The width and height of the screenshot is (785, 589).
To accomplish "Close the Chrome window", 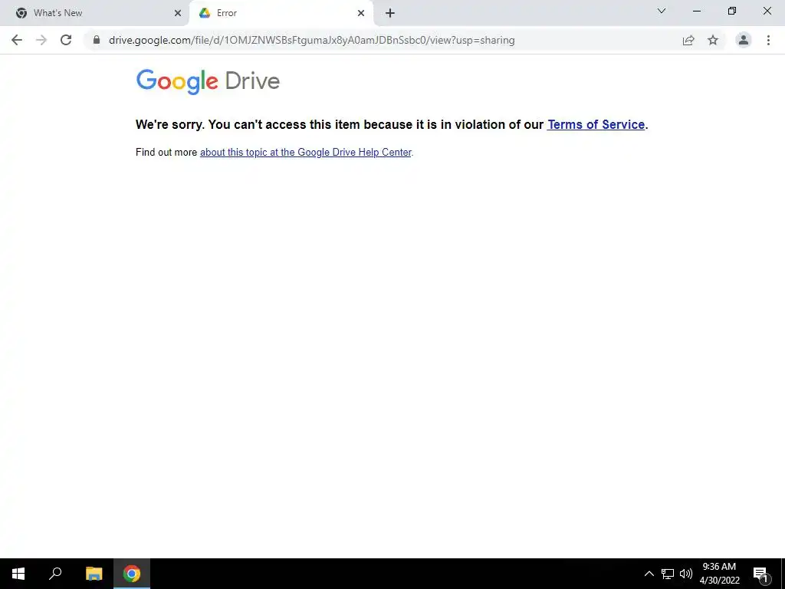I will (x=767, y=11).
